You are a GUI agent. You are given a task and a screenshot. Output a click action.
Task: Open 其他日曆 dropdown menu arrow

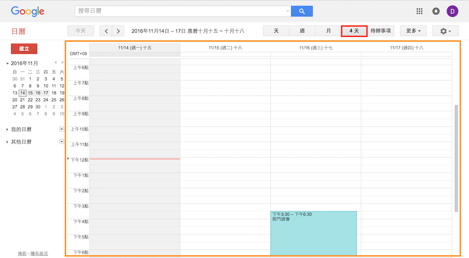61,142
